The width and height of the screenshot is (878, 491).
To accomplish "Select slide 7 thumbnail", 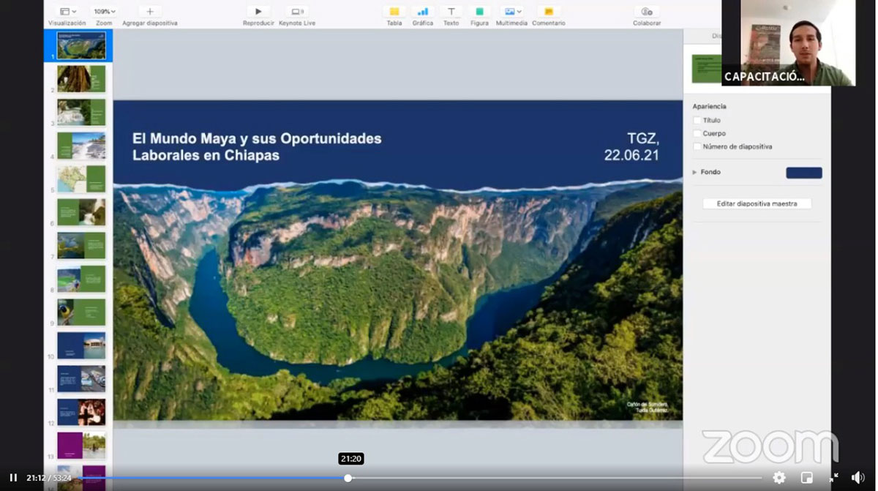I will tap(81, 245).
